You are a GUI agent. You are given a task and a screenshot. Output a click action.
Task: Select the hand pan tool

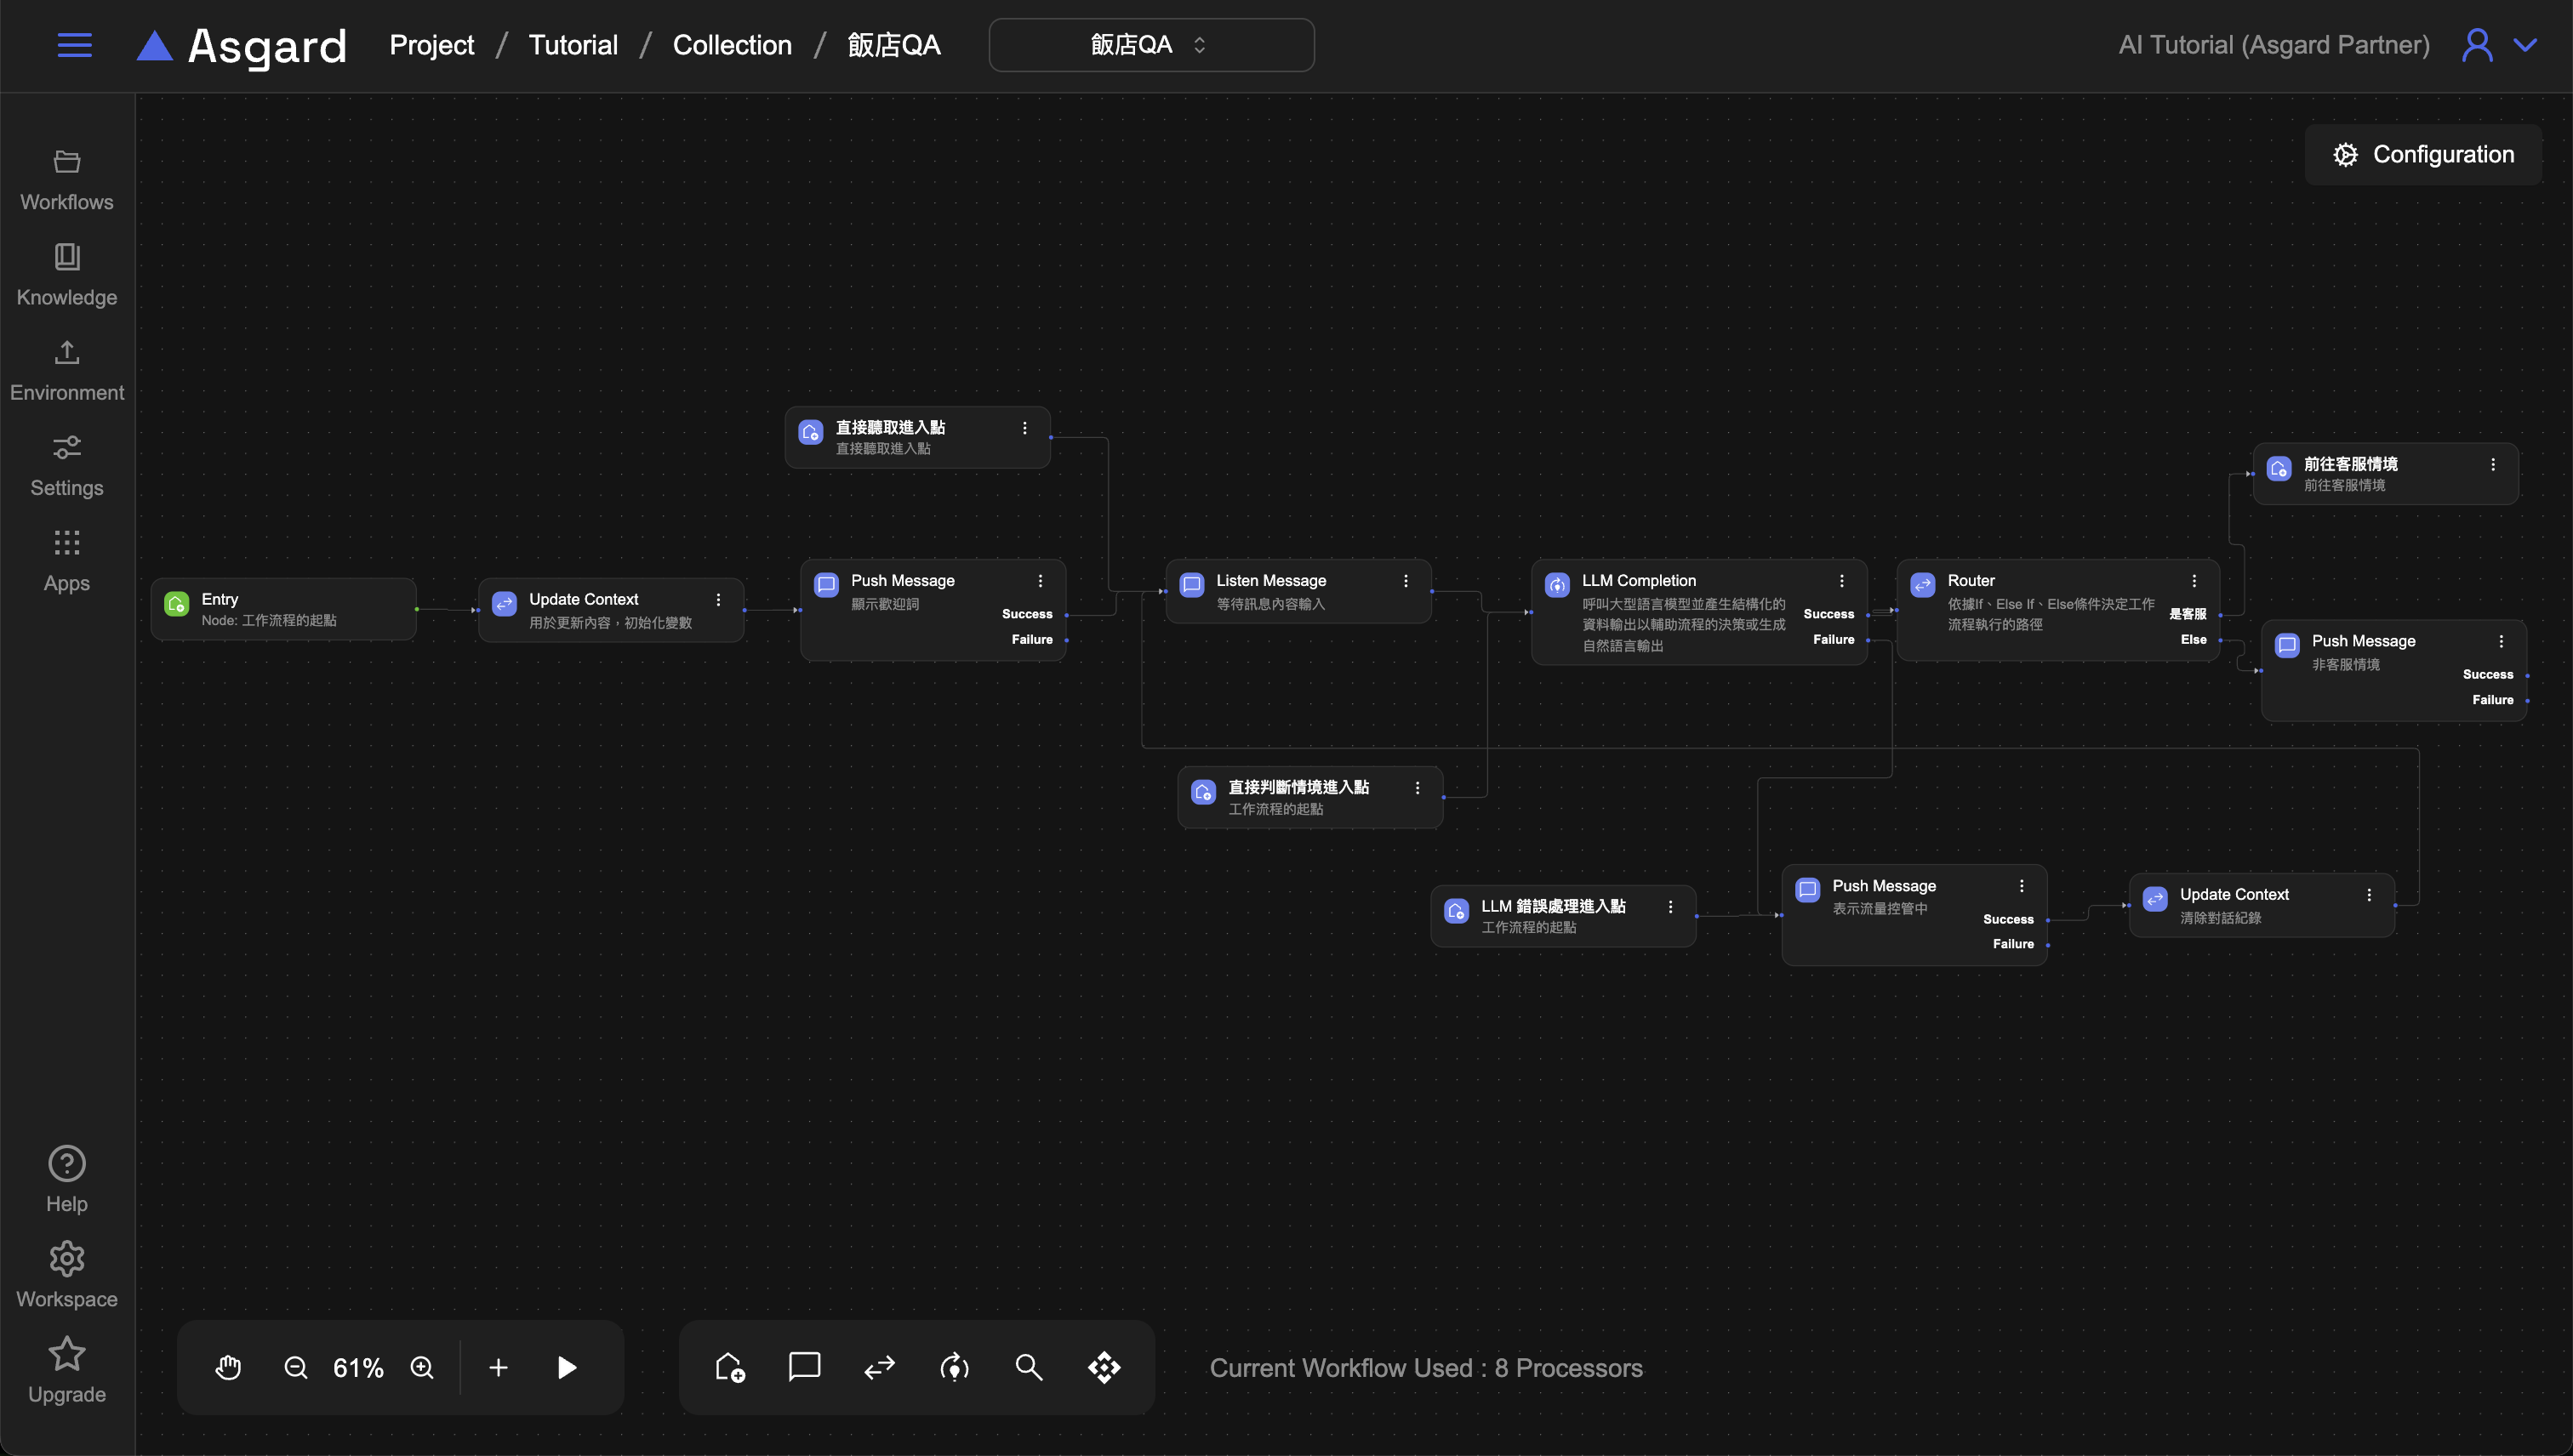(228, 1367)
